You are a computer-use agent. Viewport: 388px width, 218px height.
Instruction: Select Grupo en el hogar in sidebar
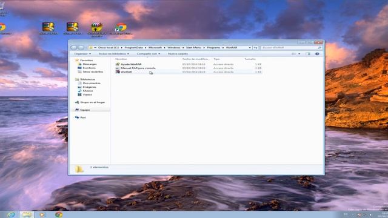pyautogui.click(x=92, y=102)
